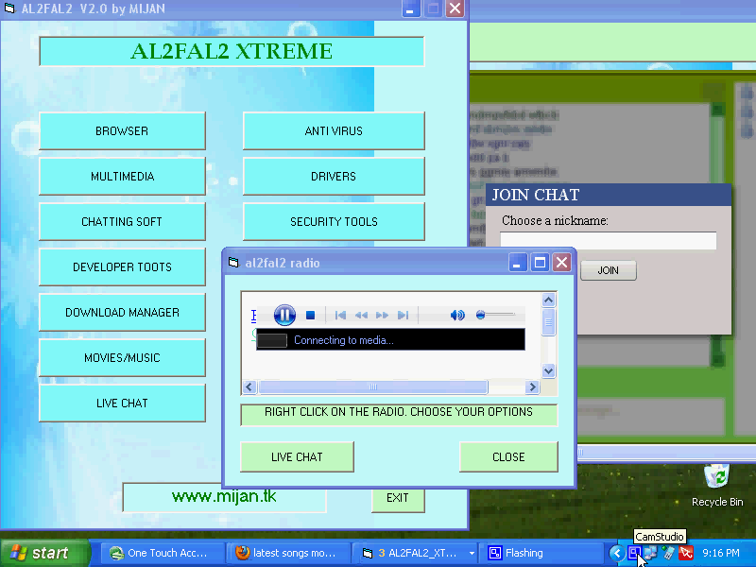Mute the radio speaker icon
This screenshot has width=756, height=567.
pyautogui.click(x=457, y=315)
